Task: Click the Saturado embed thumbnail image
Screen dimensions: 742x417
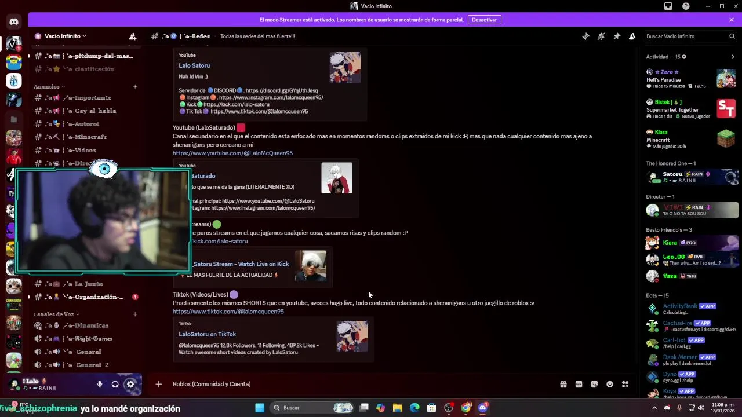Action: click(x=337, y=178)
